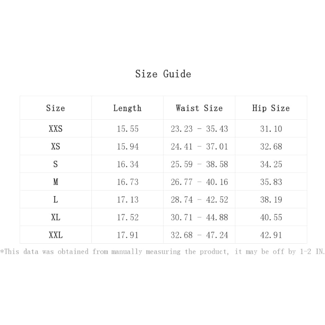Click waist range 23.23 - 35.43
This screenshot has width=325, height=325.
tap(199, 129)
